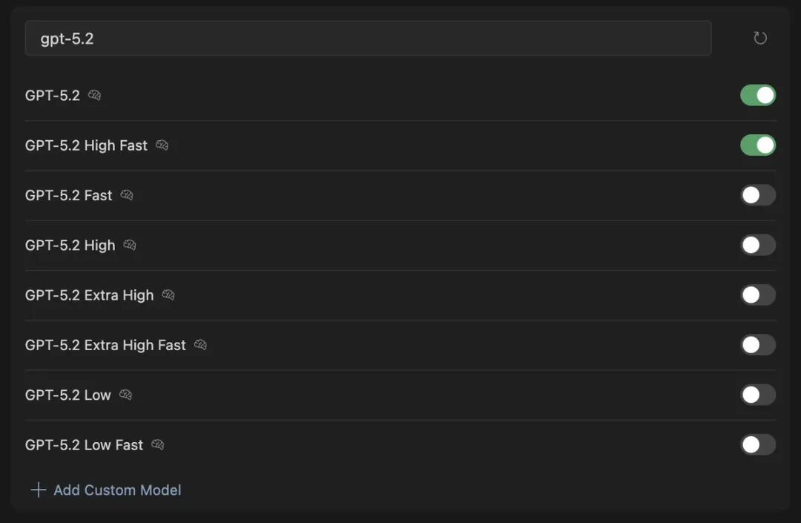801x523 pixels.
Task: Click brain icon next to GPT-5.2 High
Action: click(x=130, y=245)
